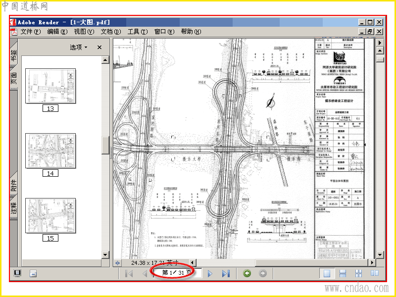Click the document vertical scroll up arrow

[x=380, y=50]
